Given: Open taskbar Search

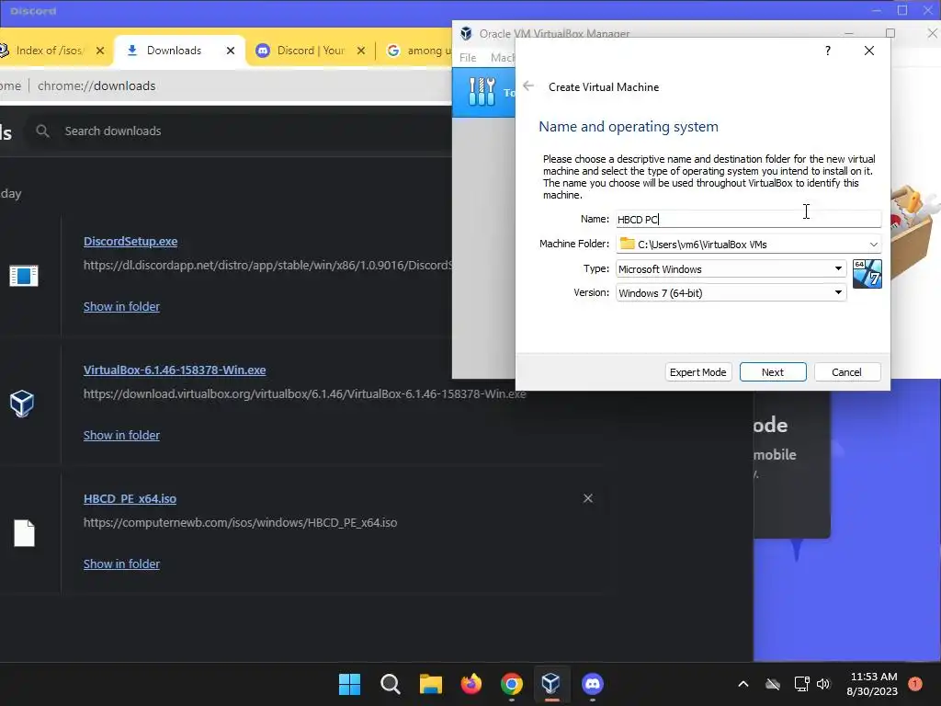Looking at the screenshot, I should (390, 684).
